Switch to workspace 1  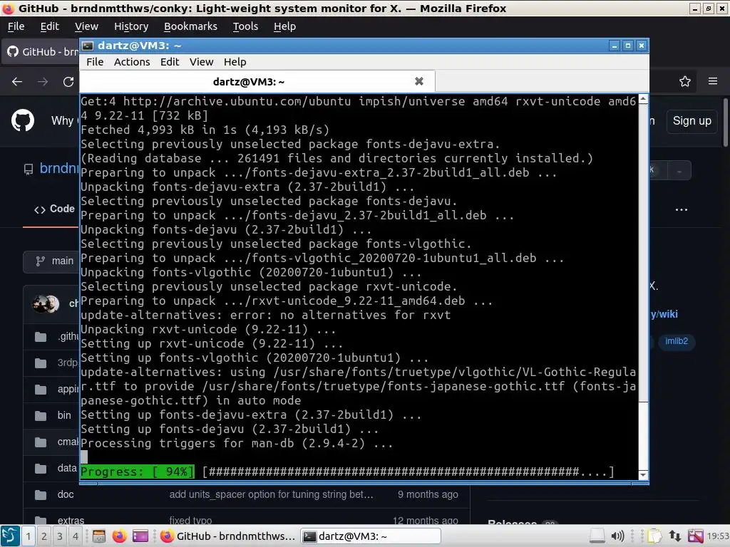[x=29, y=536]
